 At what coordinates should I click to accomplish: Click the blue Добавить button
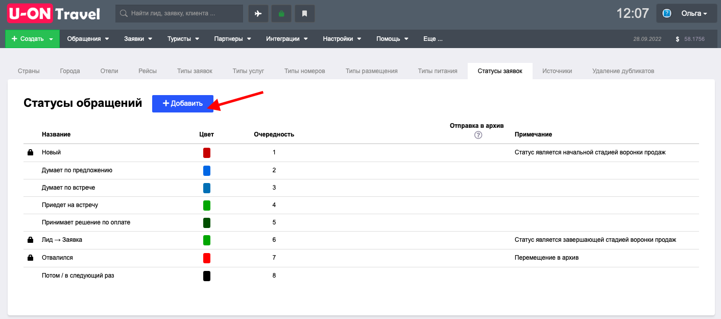pyautogui.click(x=183, y=104)
